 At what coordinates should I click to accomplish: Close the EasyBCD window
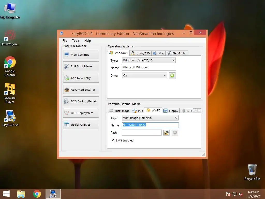(x=200, y=32)
